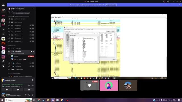
Task: Open user settings gear
Action: tap(33, 95)
